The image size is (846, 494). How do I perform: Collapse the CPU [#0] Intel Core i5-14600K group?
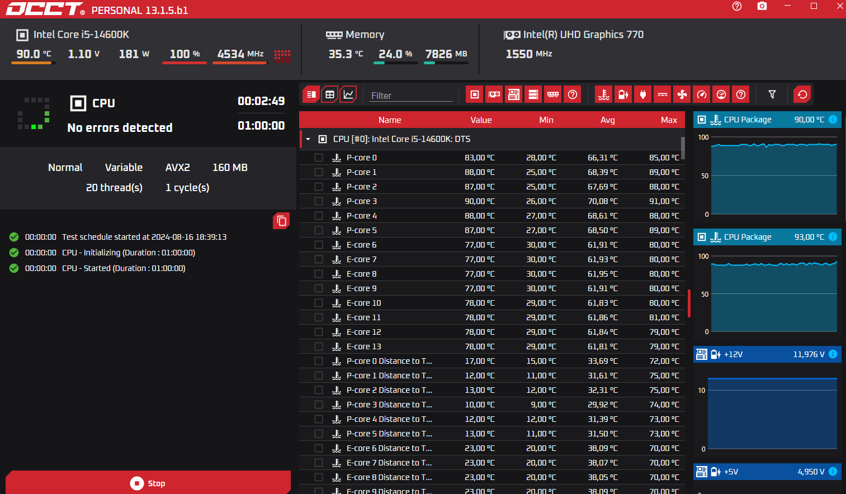(308, 139)
